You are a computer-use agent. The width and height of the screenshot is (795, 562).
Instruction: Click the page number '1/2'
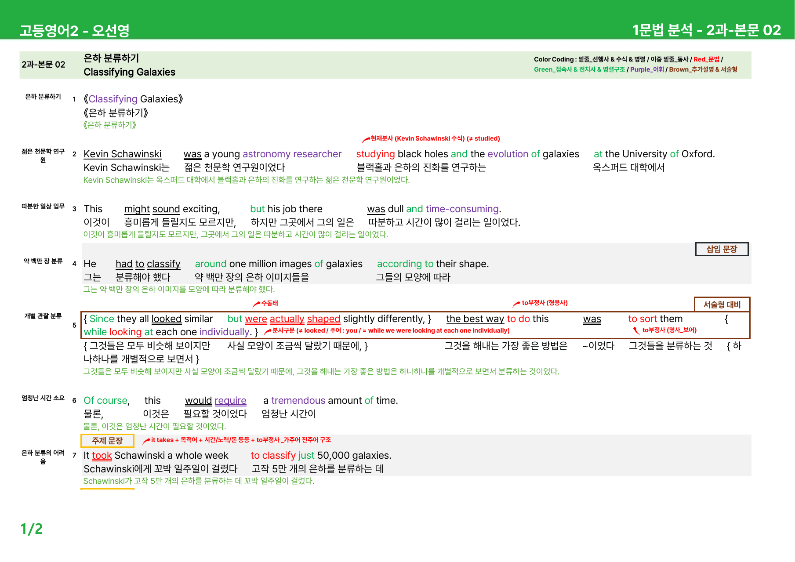point(32,529)
